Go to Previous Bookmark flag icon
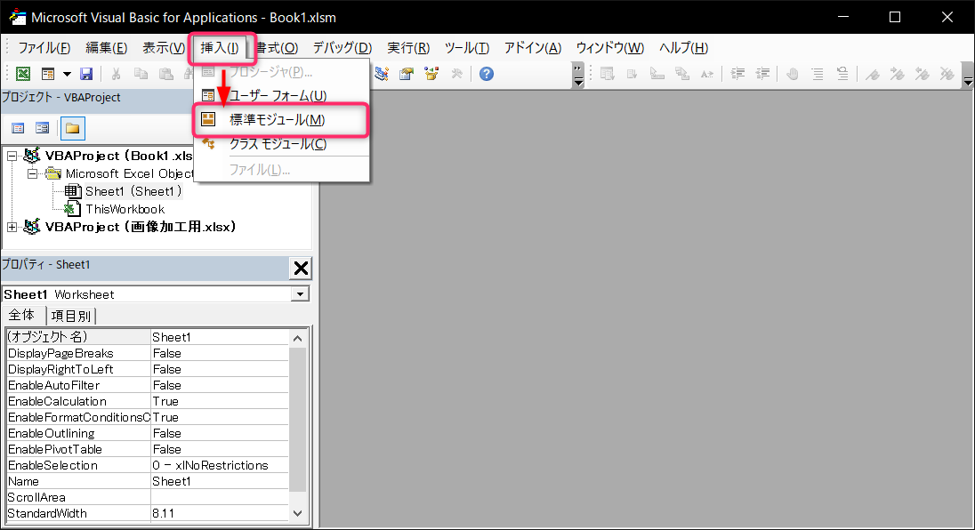Screen dimensions: 975x530 pyautogui.click(x=923, y=74)
